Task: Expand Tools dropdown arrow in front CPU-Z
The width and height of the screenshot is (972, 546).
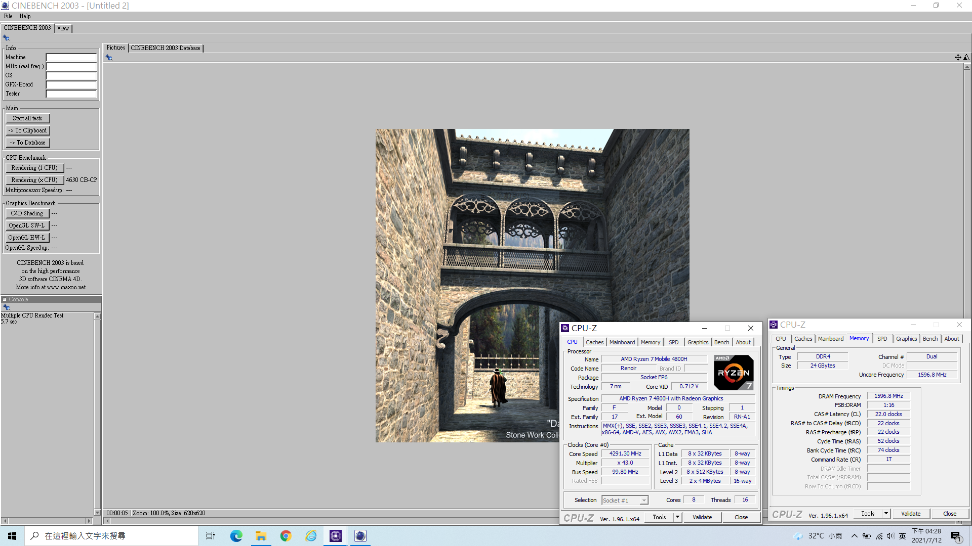Action: click(x=677, y=517)
